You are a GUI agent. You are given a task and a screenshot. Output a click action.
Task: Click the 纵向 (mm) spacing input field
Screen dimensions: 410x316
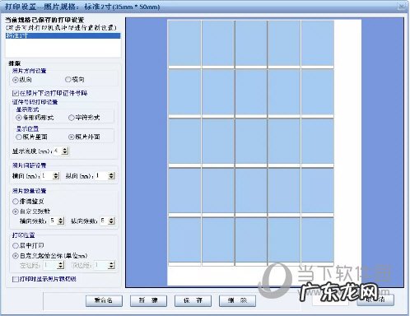pyautogui.click(x=102, y=175)
